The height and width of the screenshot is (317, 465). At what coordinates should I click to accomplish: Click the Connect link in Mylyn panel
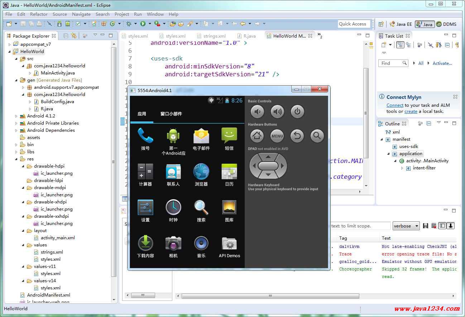point(395,105)
